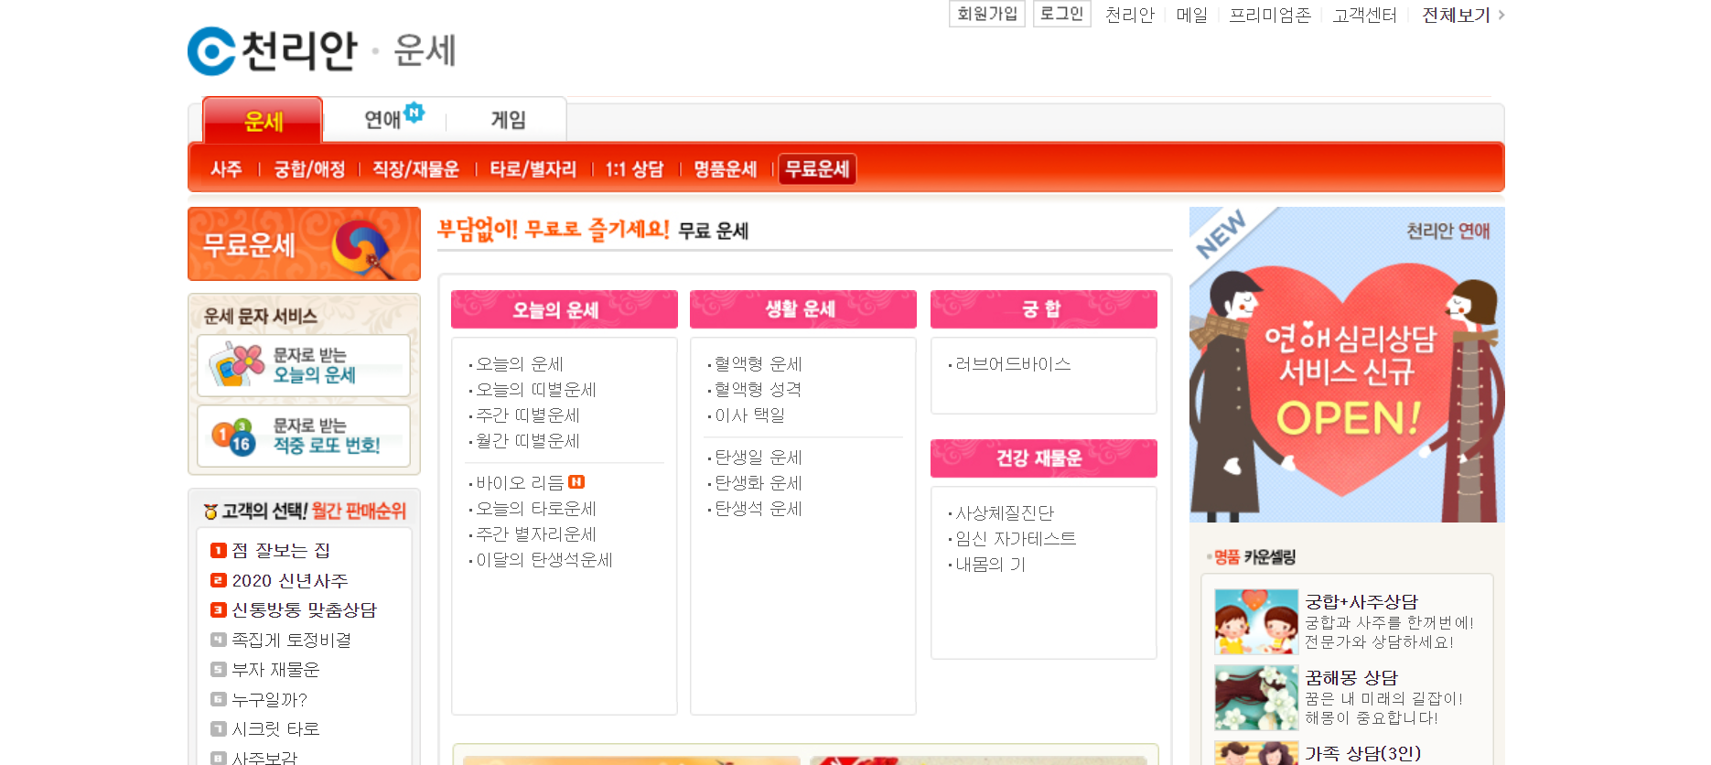Open 오늘의 띠별운세 link
1711x765 pixels.
tap(535, 390)
